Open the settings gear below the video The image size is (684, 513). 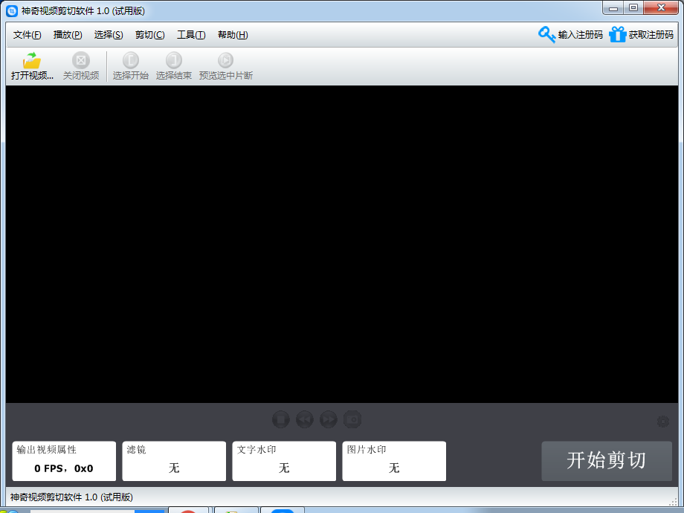coord(662,422)
